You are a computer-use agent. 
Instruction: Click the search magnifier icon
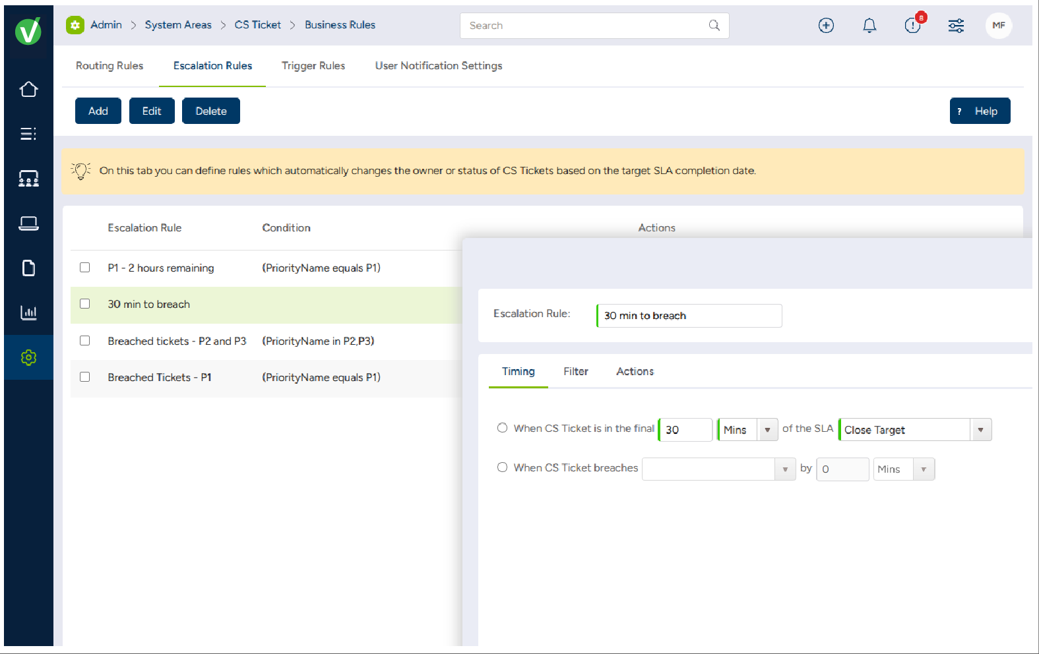[x=714, y=25]
